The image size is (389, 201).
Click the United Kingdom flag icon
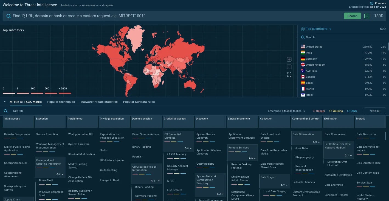point(303,65)
